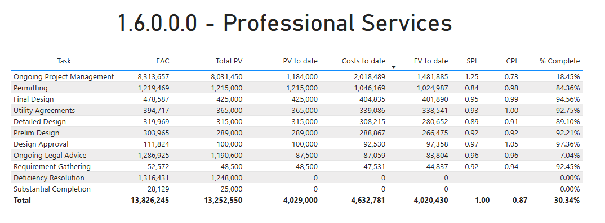Click the Costs to date value 2,018,489
The height and width of the screenshot is (223, 605).
coord(369,76)
